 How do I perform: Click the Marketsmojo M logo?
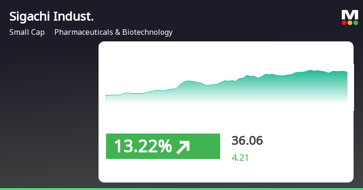point(349,15)
